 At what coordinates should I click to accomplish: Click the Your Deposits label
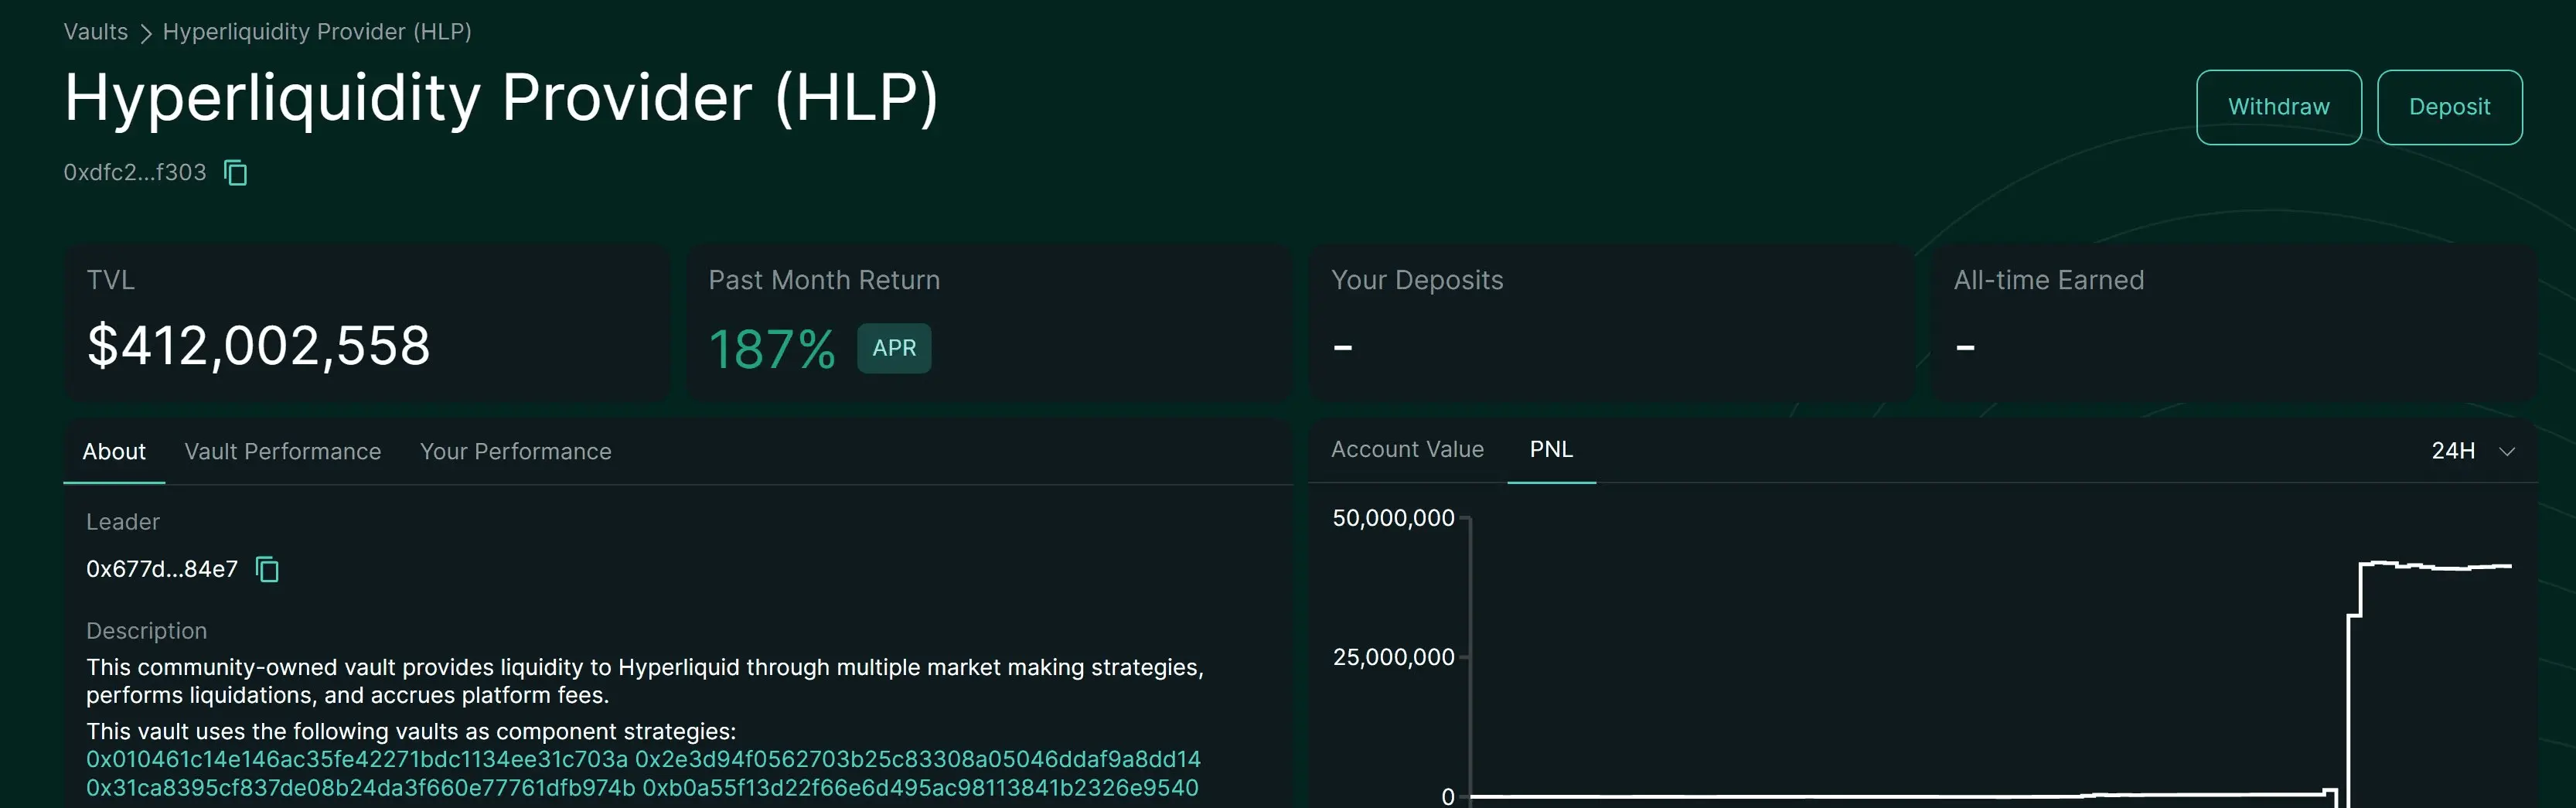[1417, 280]
